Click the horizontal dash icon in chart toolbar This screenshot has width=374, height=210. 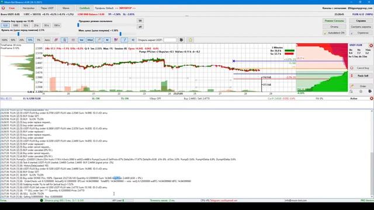pyautogui.click(x=73, y=40)
